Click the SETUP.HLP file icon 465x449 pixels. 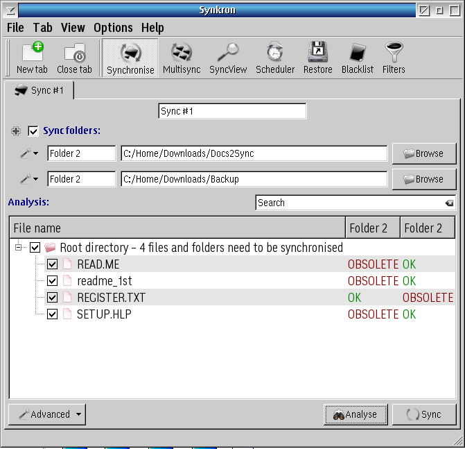67,314
